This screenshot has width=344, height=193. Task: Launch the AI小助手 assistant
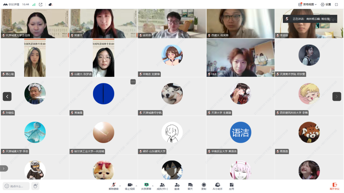pos(218,186)
